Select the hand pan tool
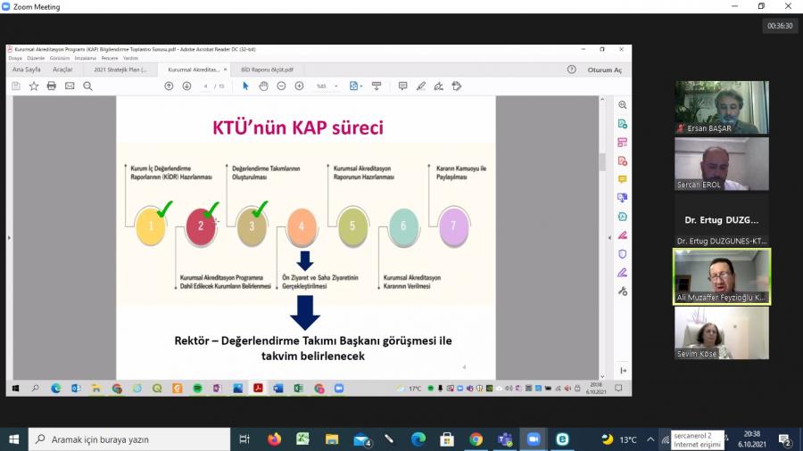Image resolution: width=803 pixels, height=451 pixels. click(x=263, y=86)
